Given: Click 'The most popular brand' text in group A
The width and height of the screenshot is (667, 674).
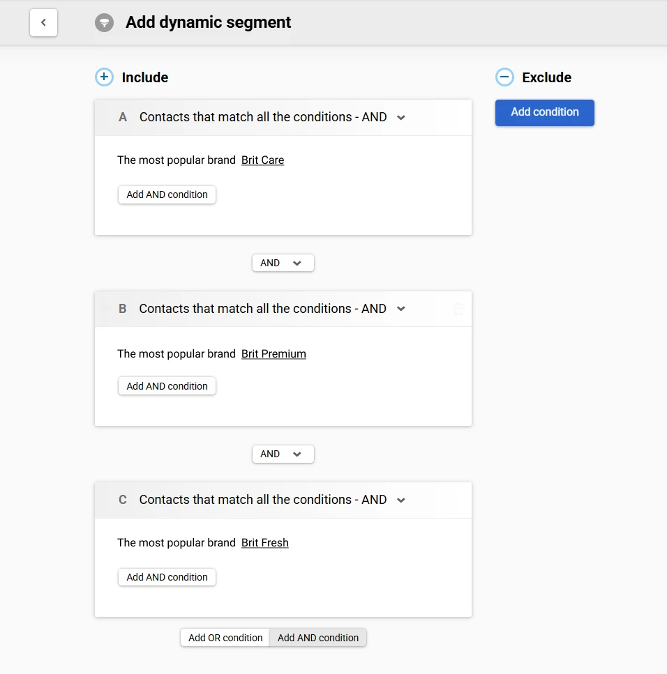Looking at the screenshot, I should click(x=177, y=160).
